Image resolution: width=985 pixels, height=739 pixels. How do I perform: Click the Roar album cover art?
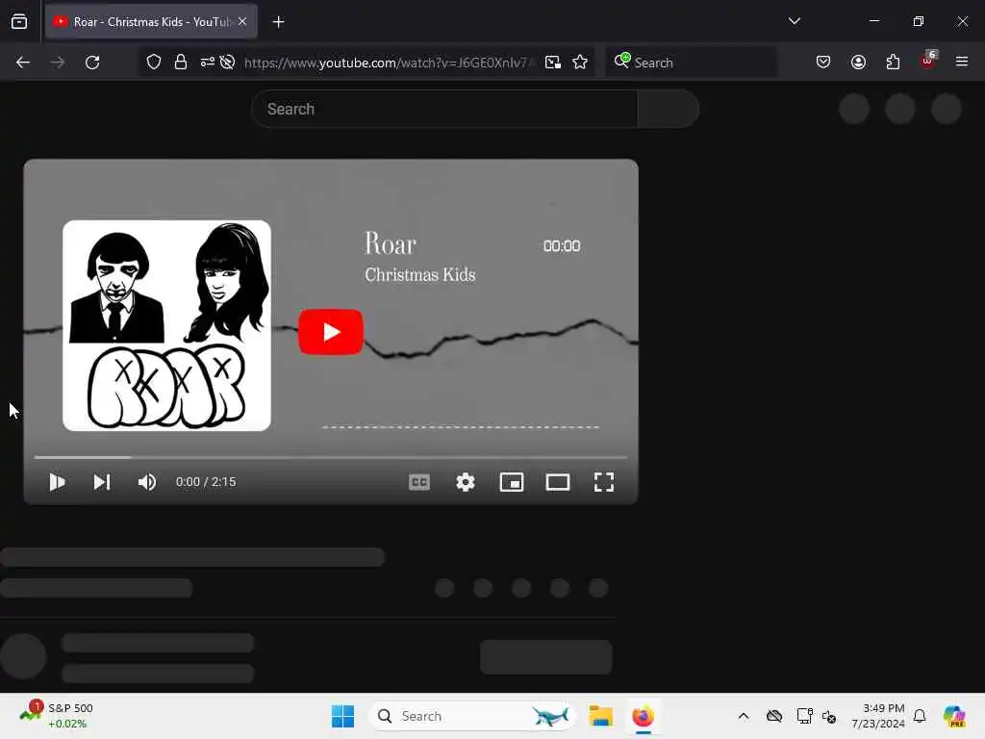[166, 325]
